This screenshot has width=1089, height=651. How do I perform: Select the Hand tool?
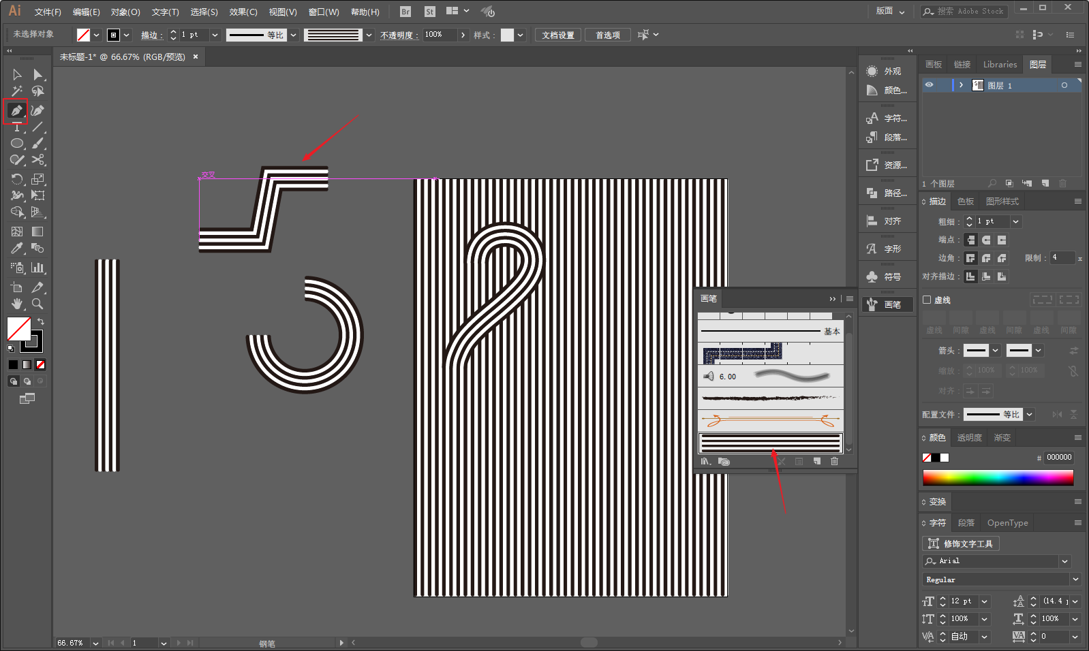pyautogui.click(x=17, y=304)
